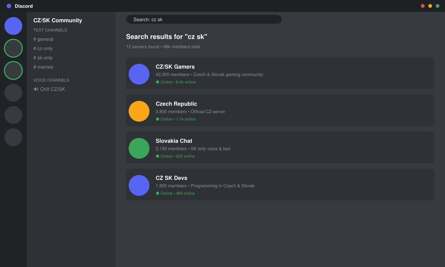Click the CZ/SK Community server header

coord(58,20)
